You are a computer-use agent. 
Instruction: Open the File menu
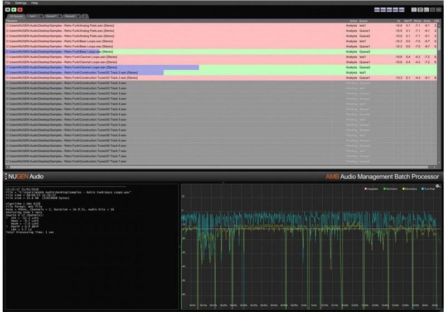coord(8,3)
